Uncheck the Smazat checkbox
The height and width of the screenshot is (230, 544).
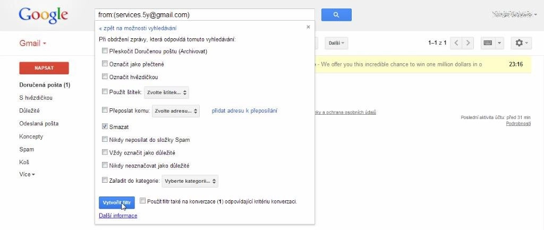[105, 126]
